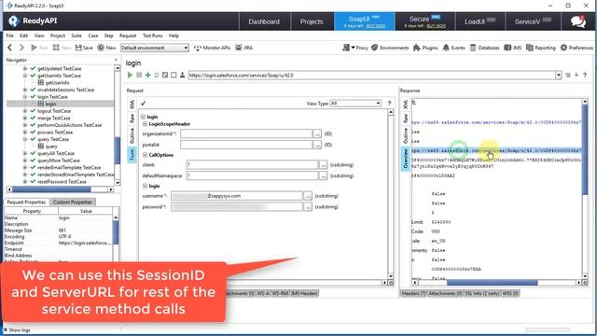Screen dimensions: 597x336
Task: Open the Environments manager
Action: [x=390, y=48]
